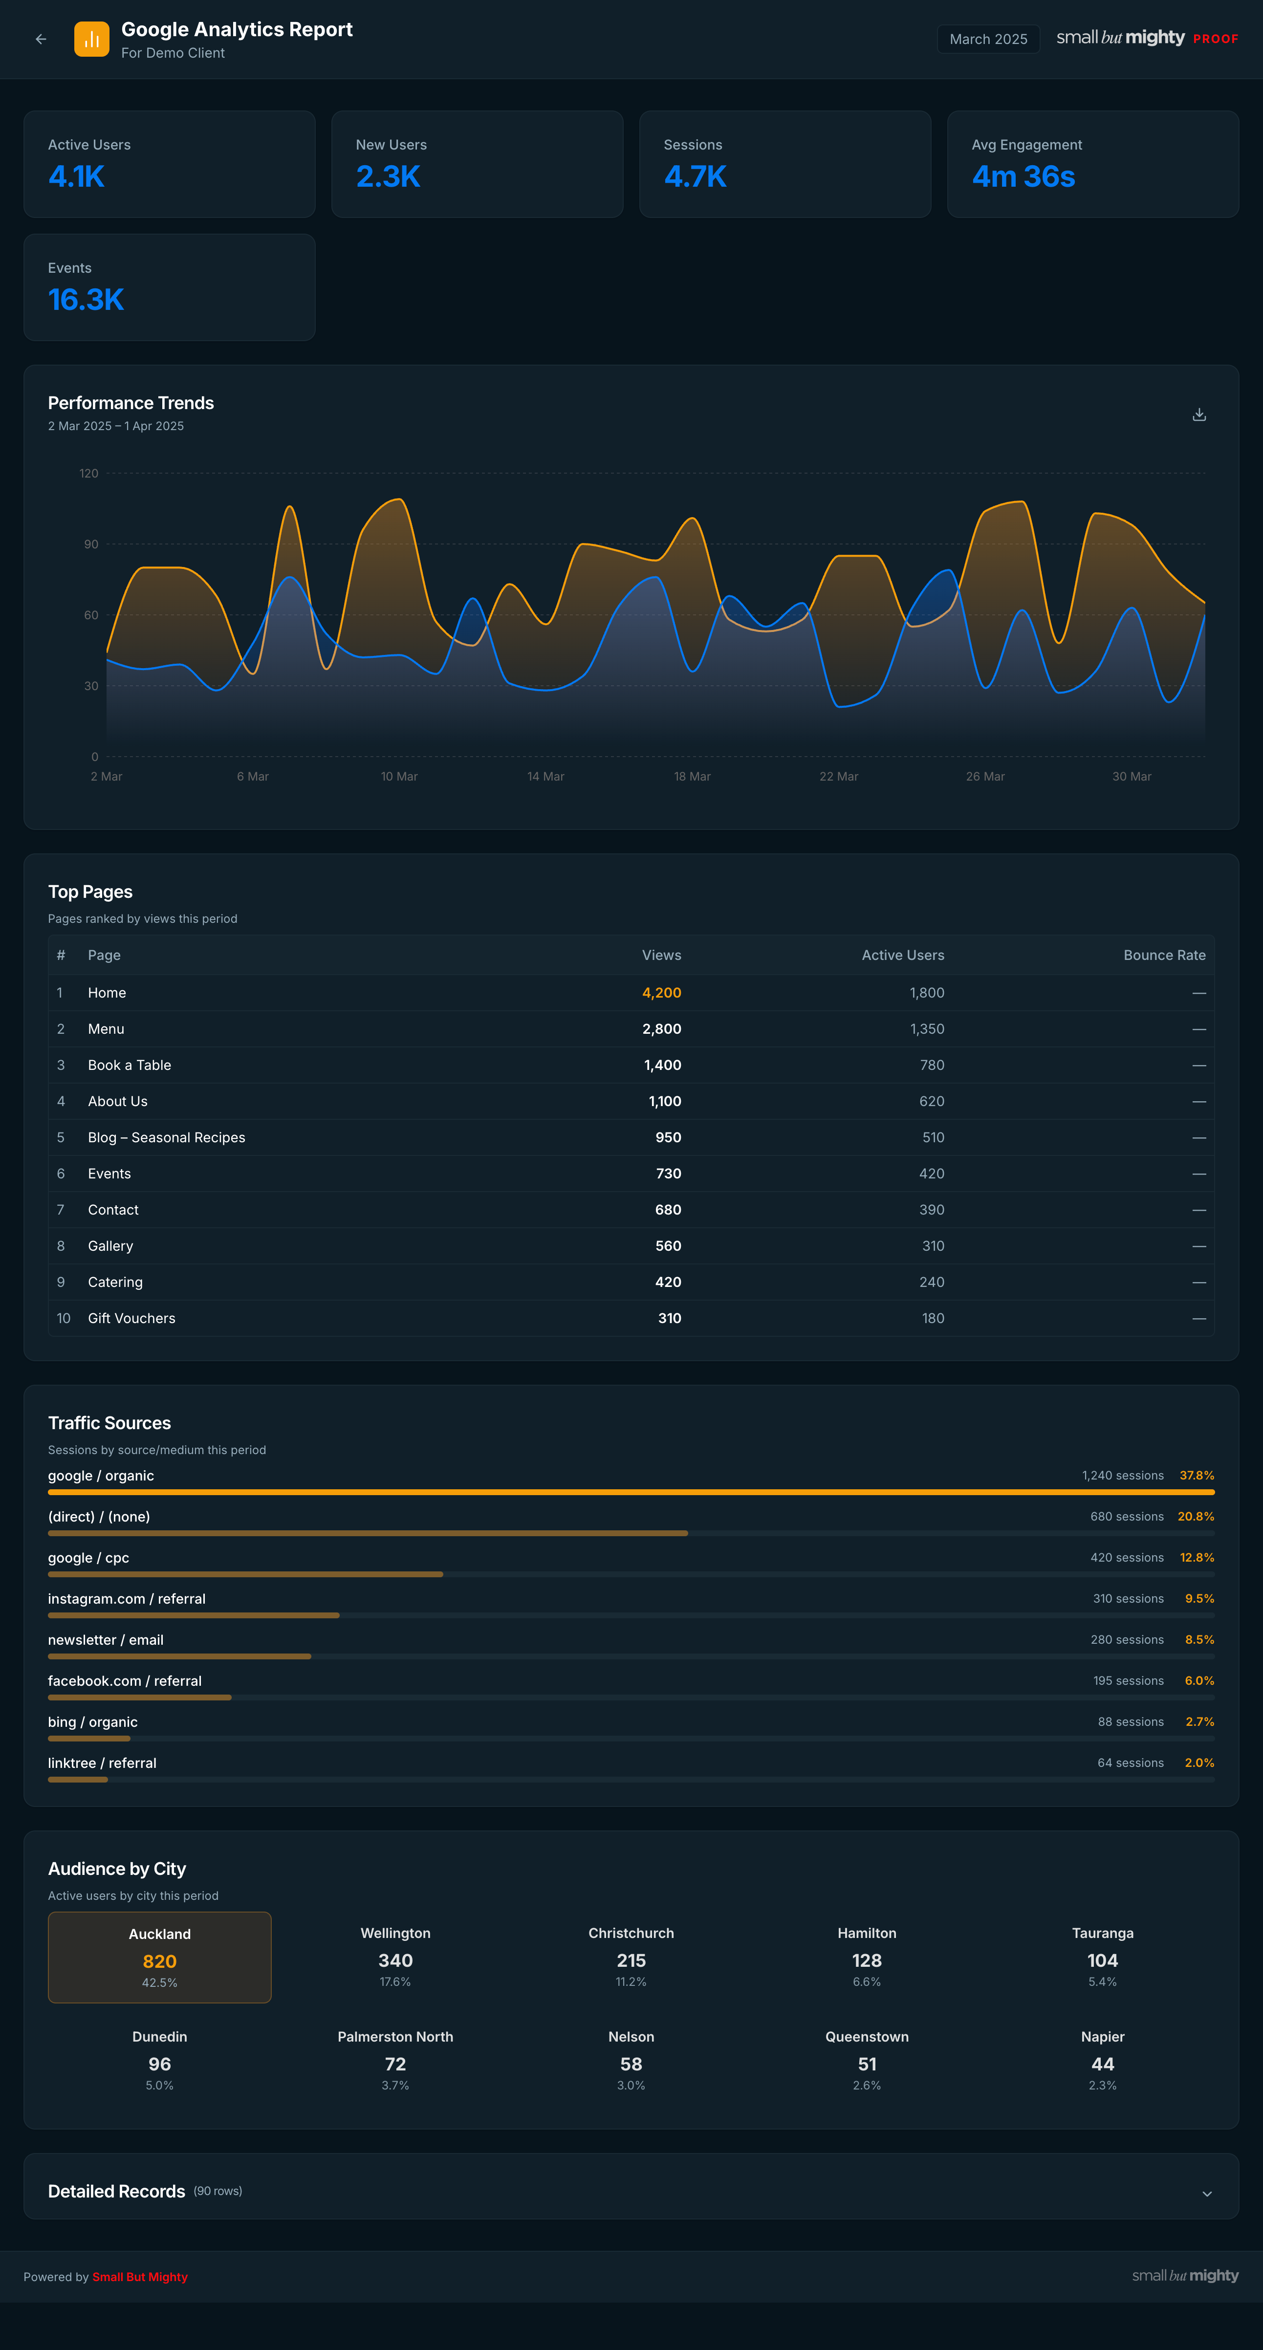
Task: Select the Tauranga city tile
Action: [x=1102, y=1957]
